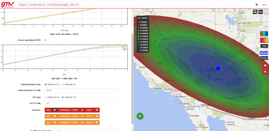Click the scrollbar down arrow of left panel
This screenshot has width=269, height=131.
point(132,130)
